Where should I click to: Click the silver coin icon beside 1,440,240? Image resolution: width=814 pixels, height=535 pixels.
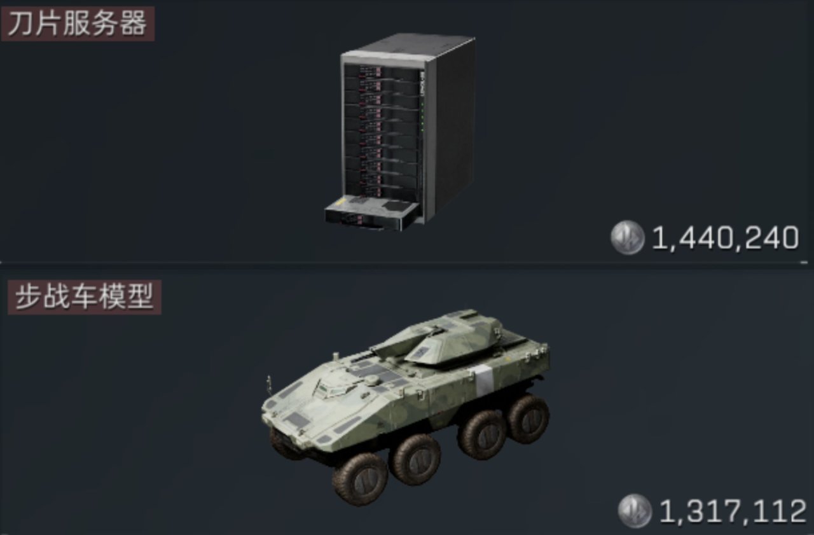click(x=628, y=237)
